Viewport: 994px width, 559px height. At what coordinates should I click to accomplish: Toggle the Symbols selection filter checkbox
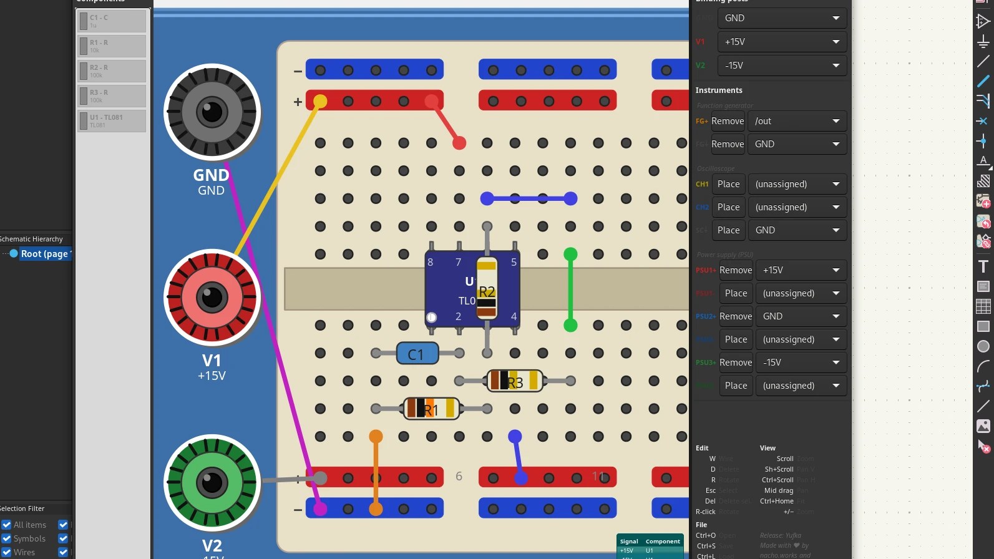point(7,538)
